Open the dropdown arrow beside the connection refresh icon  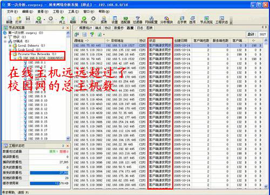click(x=104, y=34)
